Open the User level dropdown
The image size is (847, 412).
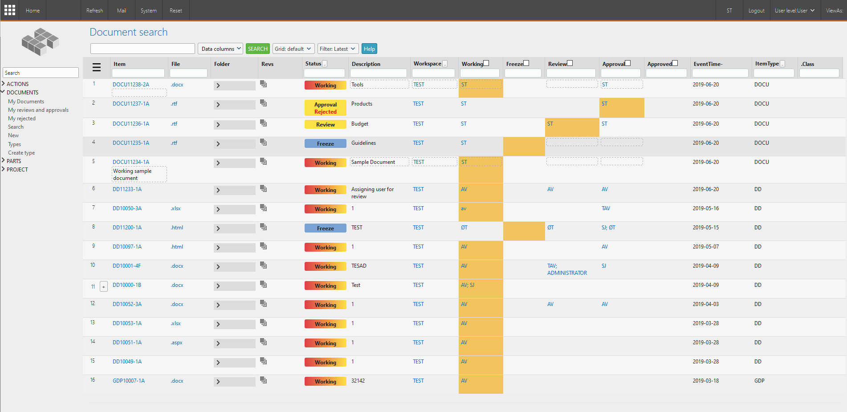tap(794, 10)
